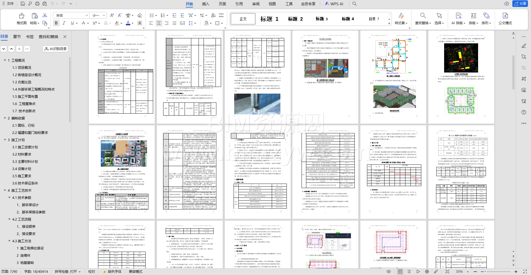The height and width of the screenshot is (275, 531).
Task: Go to outline entry '1.5 施工平面布置'
Action: tap(25, 96)
